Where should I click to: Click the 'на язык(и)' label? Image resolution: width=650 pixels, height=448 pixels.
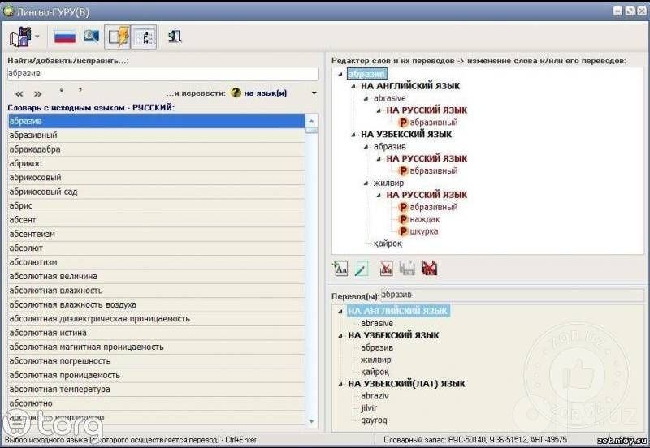(266, 93)
